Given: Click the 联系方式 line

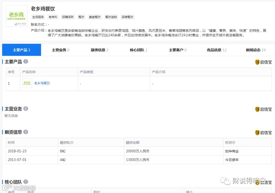Looking at the screenshot, I should [x=40, y=25].
